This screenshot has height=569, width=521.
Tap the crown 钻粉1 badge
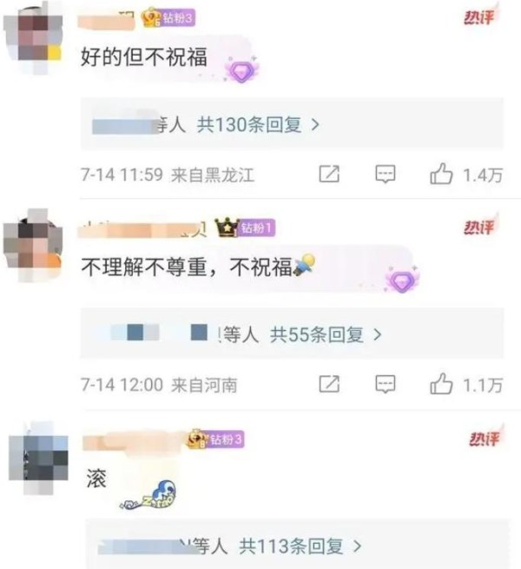click(245, 228)
